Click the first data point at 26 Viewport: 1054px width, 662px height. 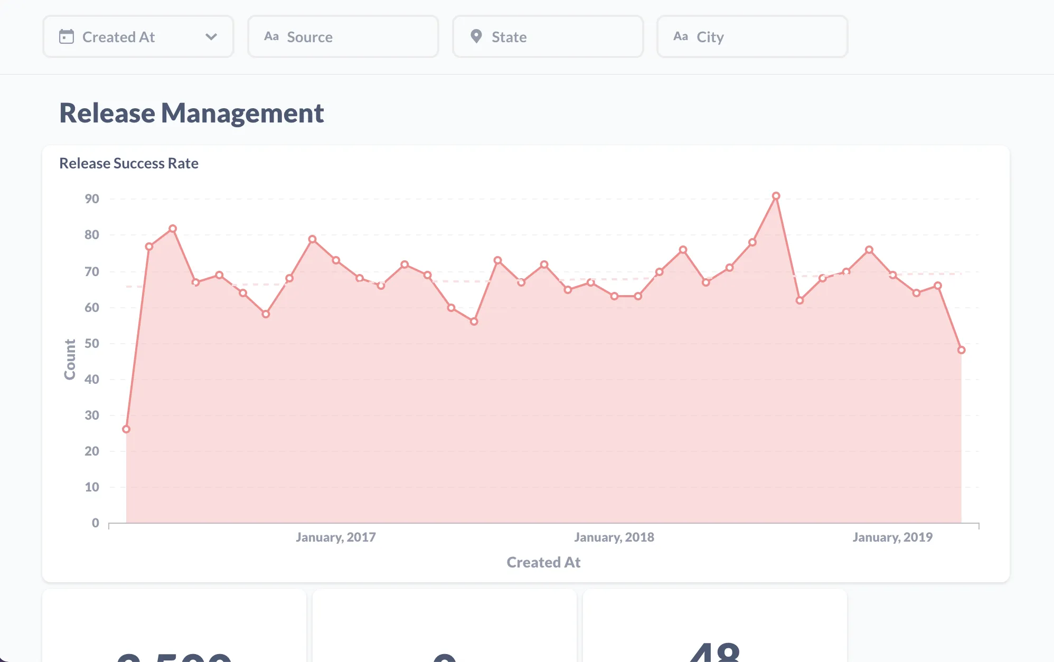pyautogui.click(x=126, y=429)
